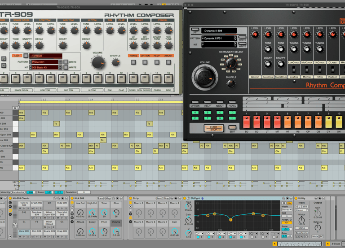This screenshot has height=248, width=345.
Task: Click the Strip rack Gain knob
Action: click(174, 231)
